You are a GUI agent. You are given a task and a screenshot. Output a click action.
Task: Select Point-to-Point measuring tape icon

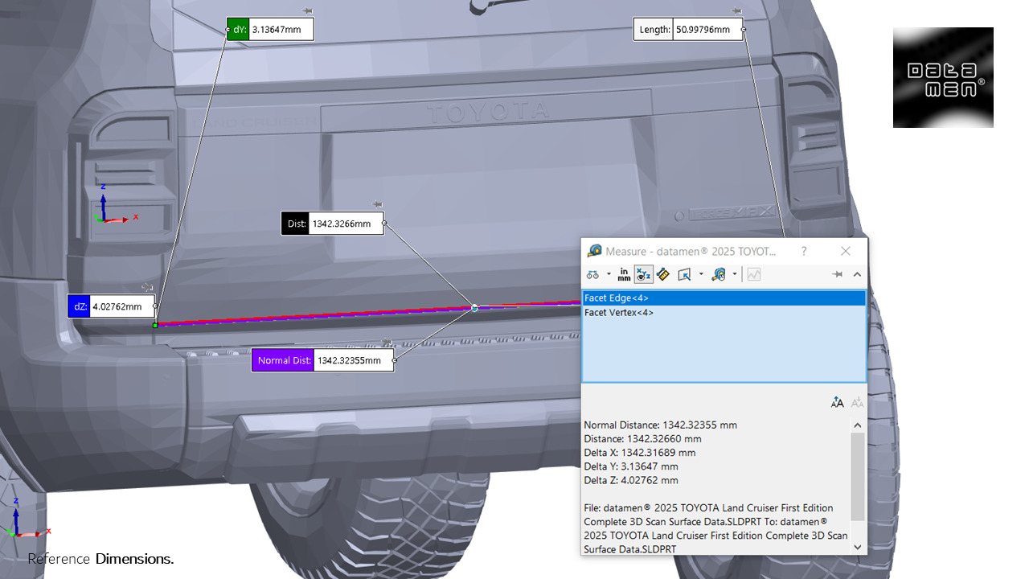pyautogui.click(x=663, y=274)
